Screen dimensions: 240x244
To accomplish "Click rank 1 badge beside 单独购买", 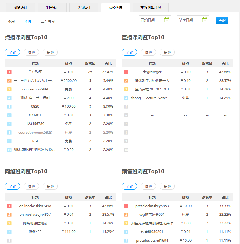I will point(9,72).
